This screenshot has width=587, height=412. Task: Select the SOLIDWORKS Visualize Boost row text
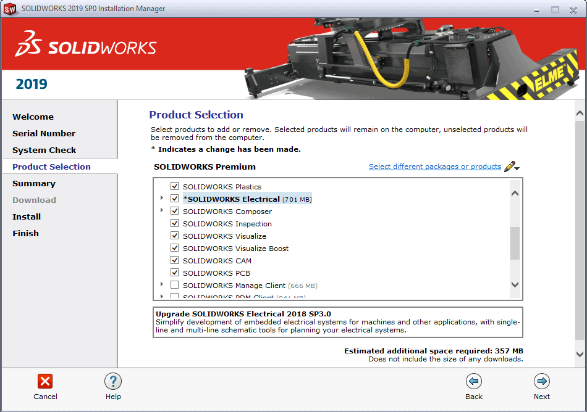pos(235,249)
